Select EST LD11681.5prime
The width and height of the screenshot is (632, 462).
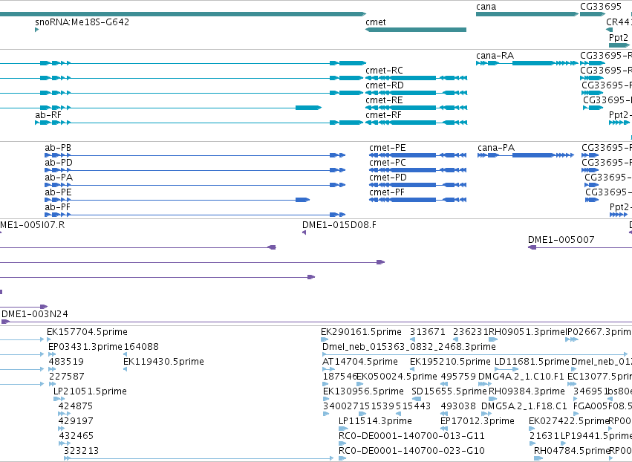coord(532,362)
